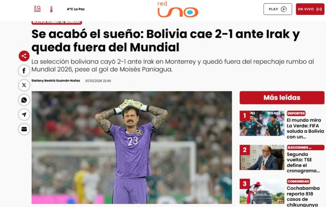
Task: Open the Cochabamba chikungunya cases article
Action: click(303, 196)
